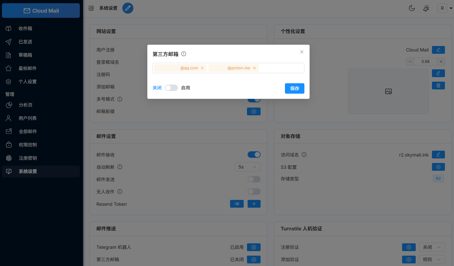Toggle the 第三方邮箱 enable switch
The width and height of the screenshot is (454, 266).
(x=171, y=88)
